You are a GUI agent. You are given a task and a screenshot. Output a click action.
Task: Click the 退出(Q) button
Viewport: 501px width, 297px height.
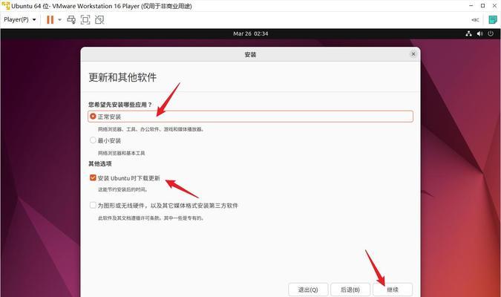point(308,290)
